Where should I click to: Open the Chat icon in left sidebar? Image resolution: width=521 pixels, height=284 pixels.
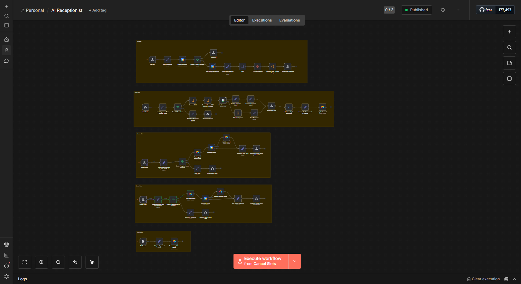click(7, 61)
